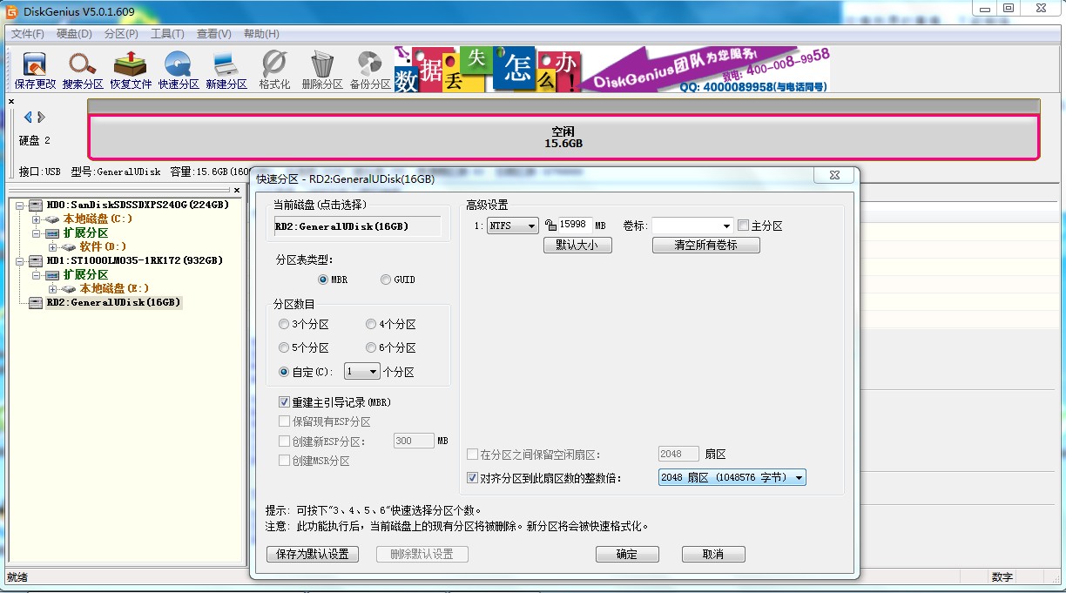Close the disk tree panel with its x

tap(237, 190)
